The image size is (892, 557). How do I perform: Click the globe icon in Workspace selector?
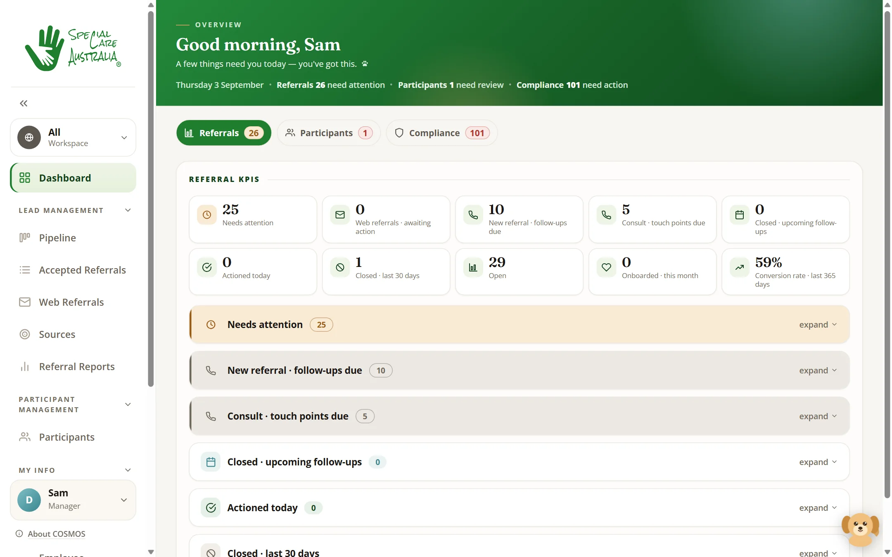click(x=29, y=137)
